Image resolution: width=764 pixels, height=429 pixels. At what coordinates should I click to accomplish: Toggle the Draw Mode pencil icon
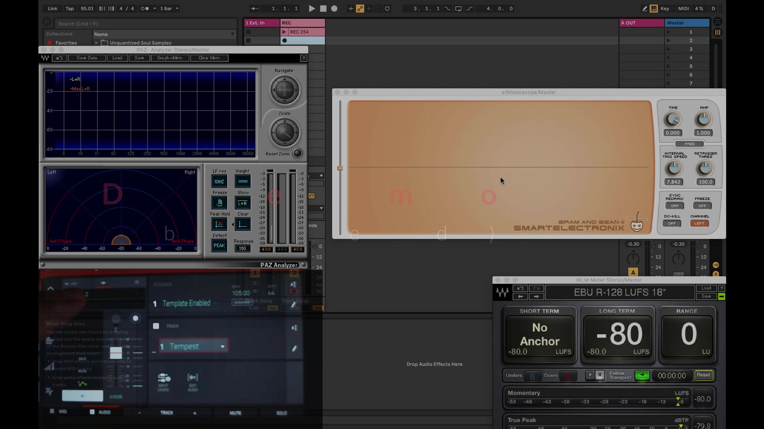pos(644,8)
